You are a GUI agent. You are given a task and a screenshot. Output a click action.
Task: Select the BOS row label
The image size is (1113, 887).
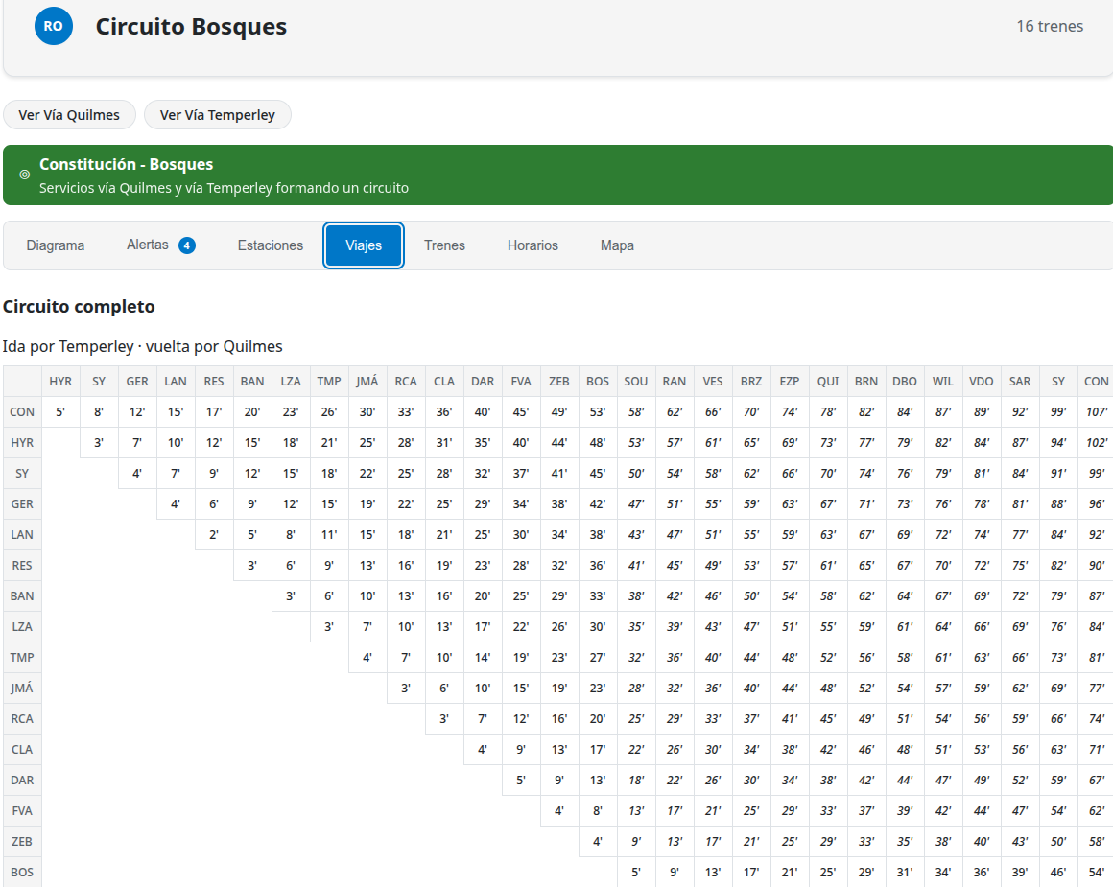pos(22,872)
